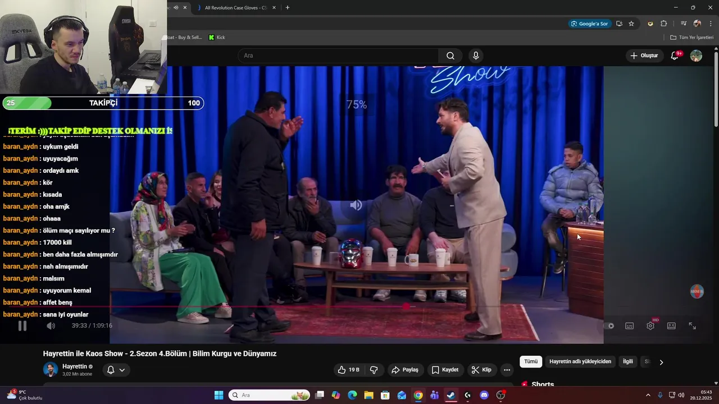Turn on subtitles in the video player
Image resolution: width=719 pixels, height=404 pixels.
[x=630, y=326]
